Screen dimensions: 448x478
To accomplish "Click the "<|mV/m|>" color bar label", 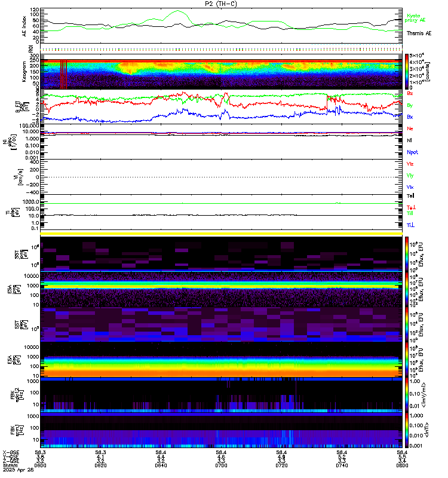I will pyautogui.click(x=424, y=395).
